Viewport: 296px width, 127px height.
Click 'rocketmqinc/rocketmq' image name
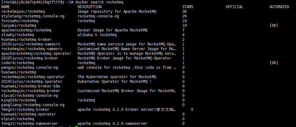tap(23, 12)
